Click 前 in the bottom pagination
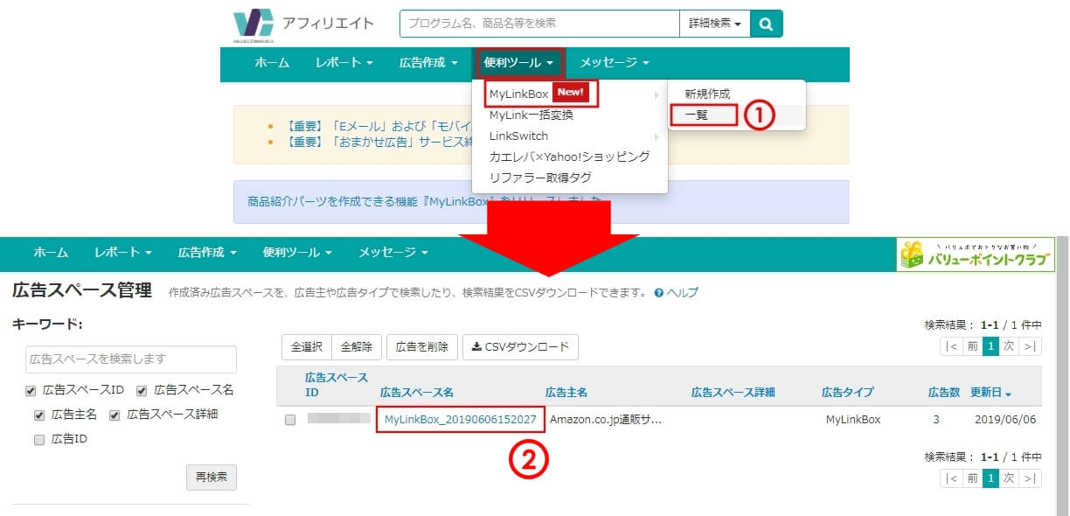The image size is (1070, 516). point(971,478)
